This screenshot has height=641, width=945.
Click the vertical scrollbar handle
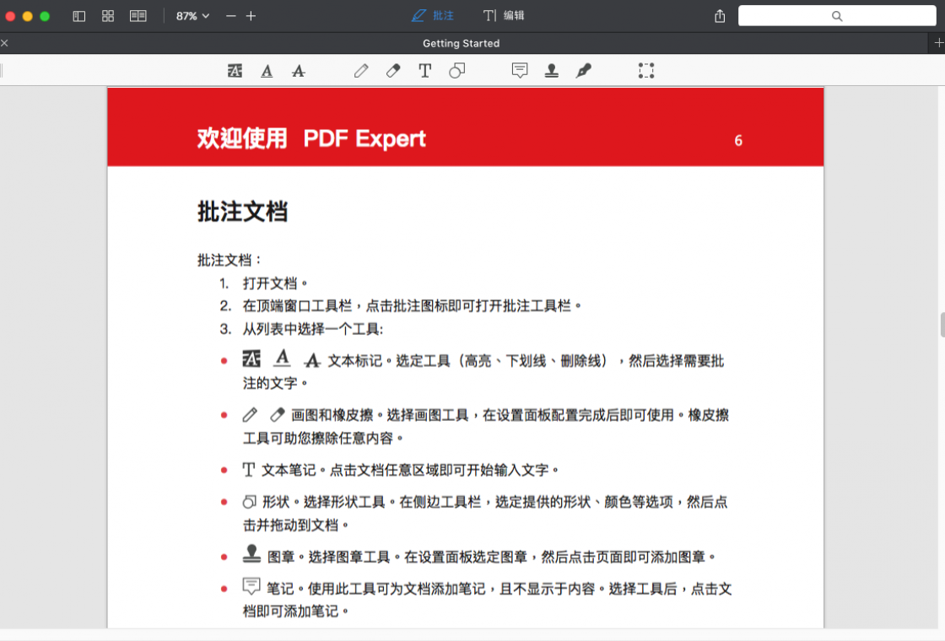[942, 325]
